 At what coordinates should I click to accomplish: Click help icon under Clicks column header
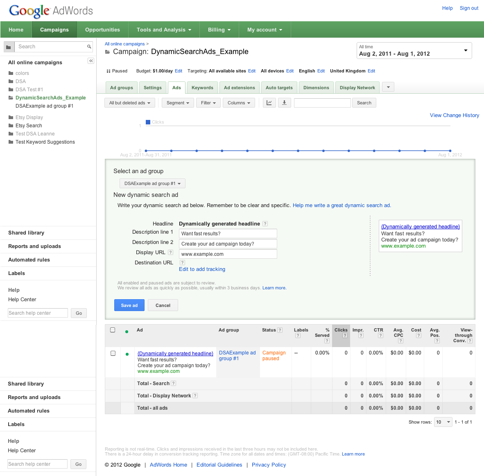coord(345,335)
